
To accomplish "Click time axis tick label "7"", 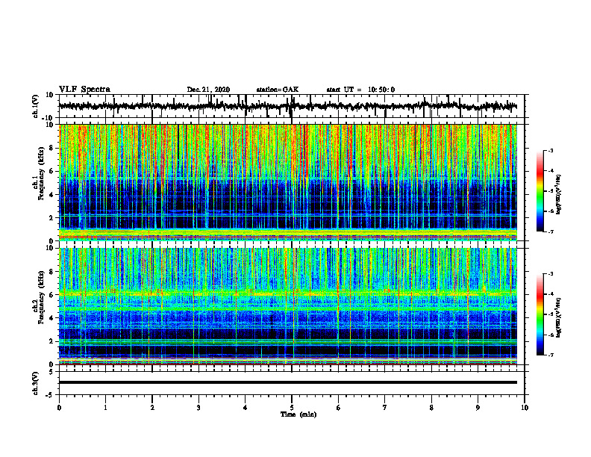I will (x=385, y=408).
